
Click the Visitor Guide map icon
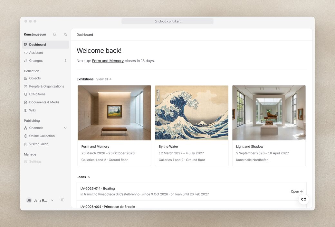26,144
